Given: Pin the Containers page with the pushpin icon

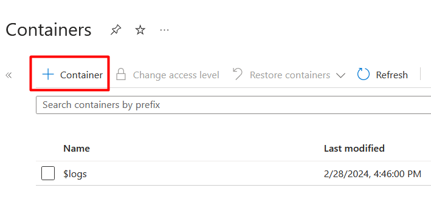Looking at the screenshot, I should tap(116, 30).
